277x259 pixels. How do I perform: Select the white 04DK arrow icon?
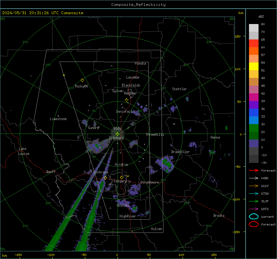pos(254,178)
